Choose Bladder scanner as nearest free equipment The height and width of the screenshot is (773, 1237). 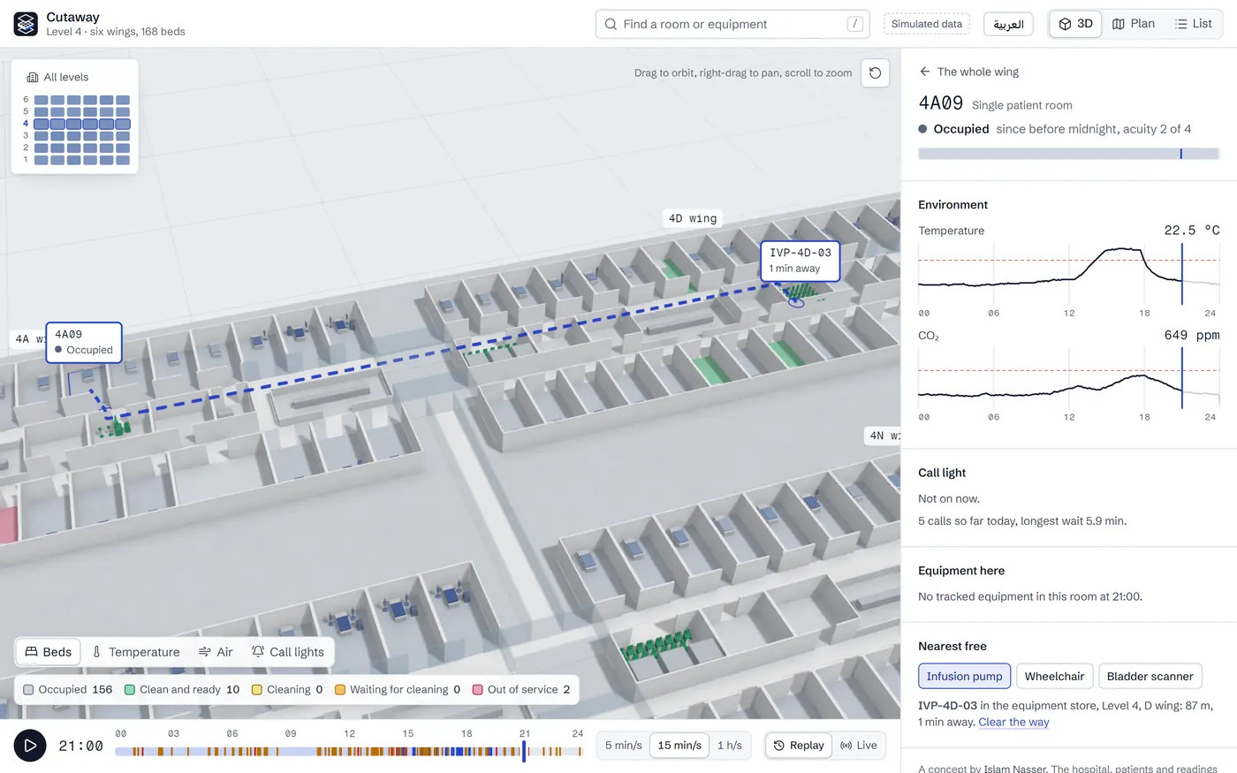pyautogui.click(x=1150, y=677)
